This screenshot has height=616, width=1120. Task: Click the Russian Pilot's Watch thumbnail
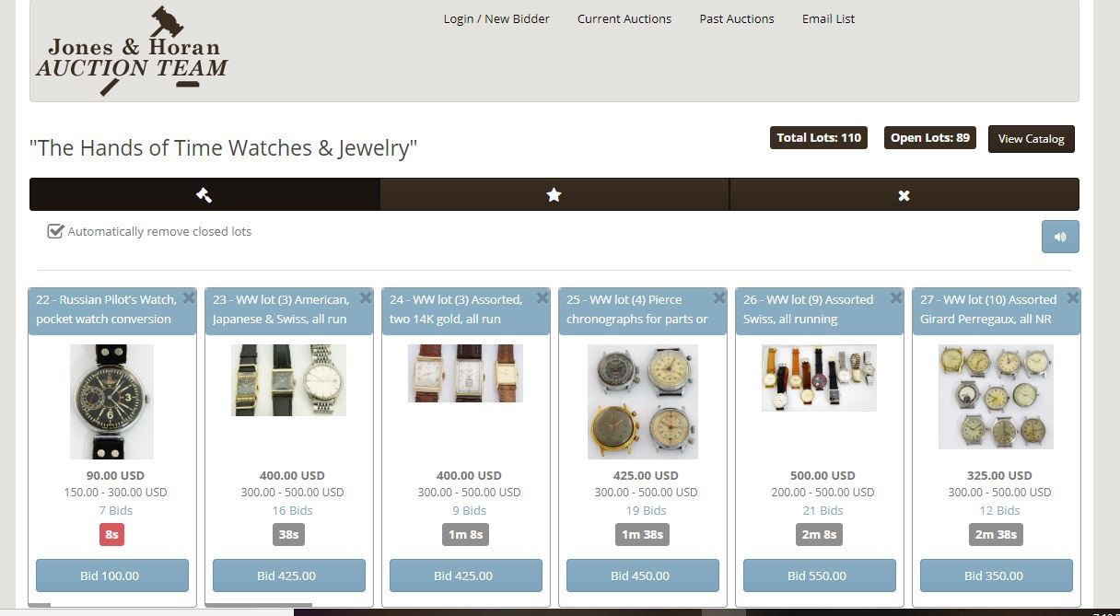click(111, 401)
